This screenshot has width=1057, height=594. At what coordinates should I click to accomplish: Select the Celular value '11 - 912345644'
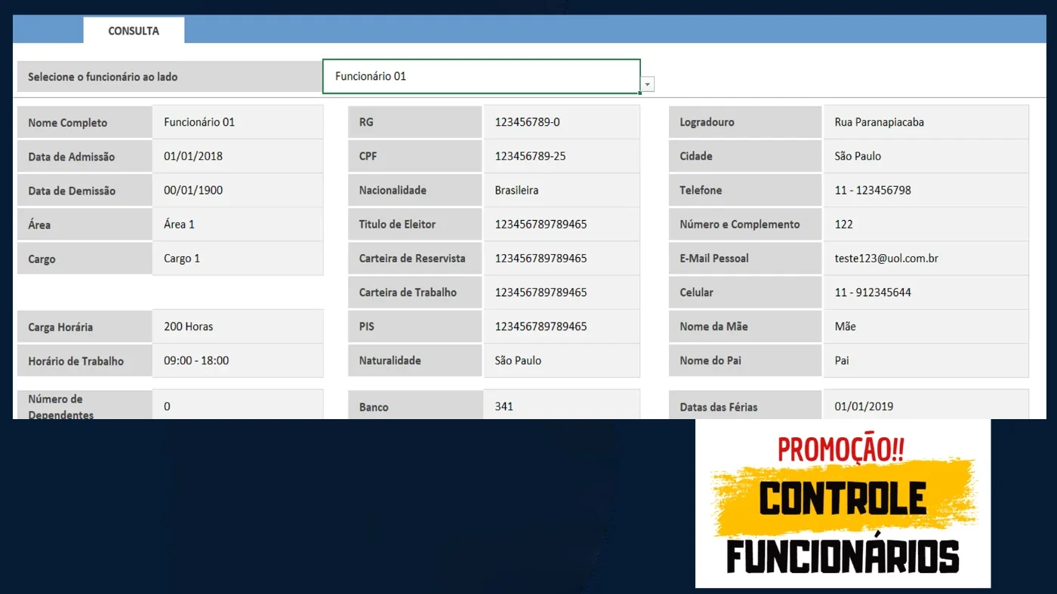coord(926,292)
